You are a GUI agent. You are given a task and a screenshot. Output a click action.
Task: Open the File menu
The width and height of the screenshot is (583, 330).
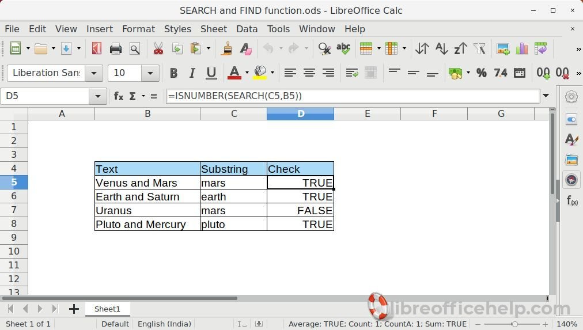pyautogui.click(x=12, y=29)
